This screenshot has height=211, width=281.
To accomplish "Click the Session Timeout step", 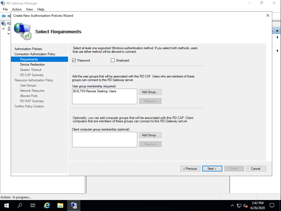I will click(31, 70).
